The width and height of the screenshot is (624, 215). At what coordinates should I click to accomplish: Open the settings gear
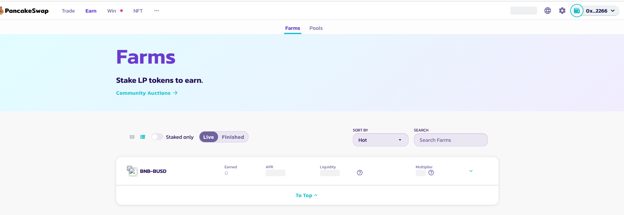click(562, 11)
